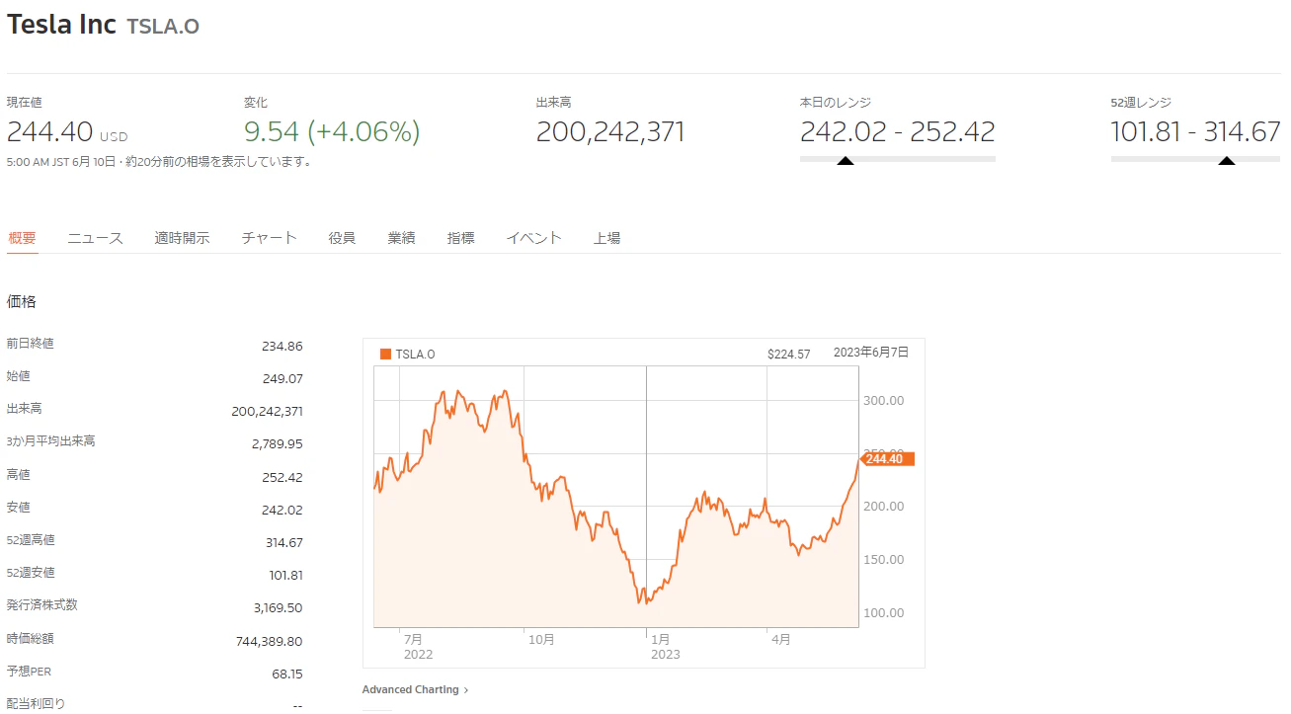
Task: Select the 業績 tab
Action: (x=401, y=238)
